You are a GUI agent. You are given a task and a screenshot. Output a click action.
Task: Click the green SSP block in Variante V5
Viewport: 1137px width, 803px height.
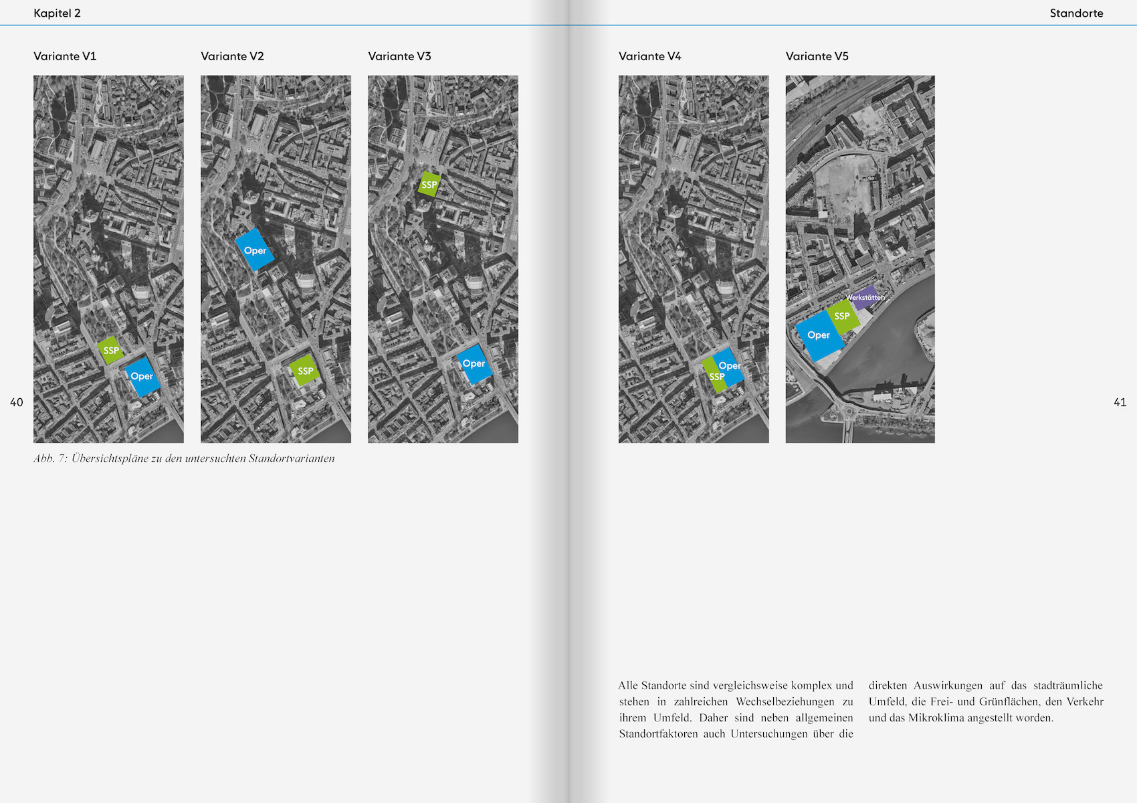[843, 316]
